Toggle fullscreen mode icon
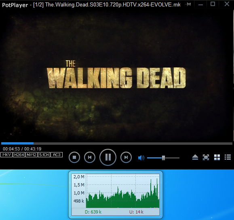This screenshot has height=220, width=234. tap(206, 157)
